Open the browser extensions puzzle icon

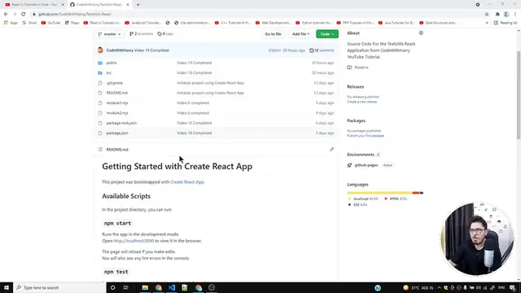click(x=497, y=15)
